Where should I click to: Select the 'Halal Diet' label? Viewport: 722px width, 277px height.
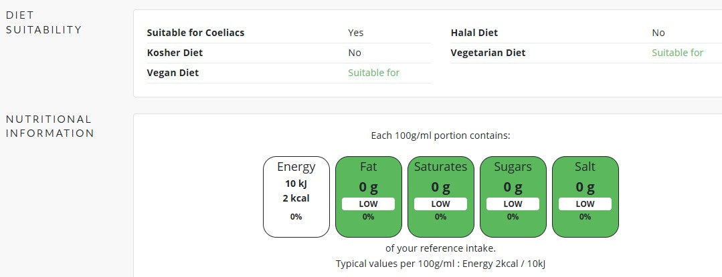coord(474,33)
